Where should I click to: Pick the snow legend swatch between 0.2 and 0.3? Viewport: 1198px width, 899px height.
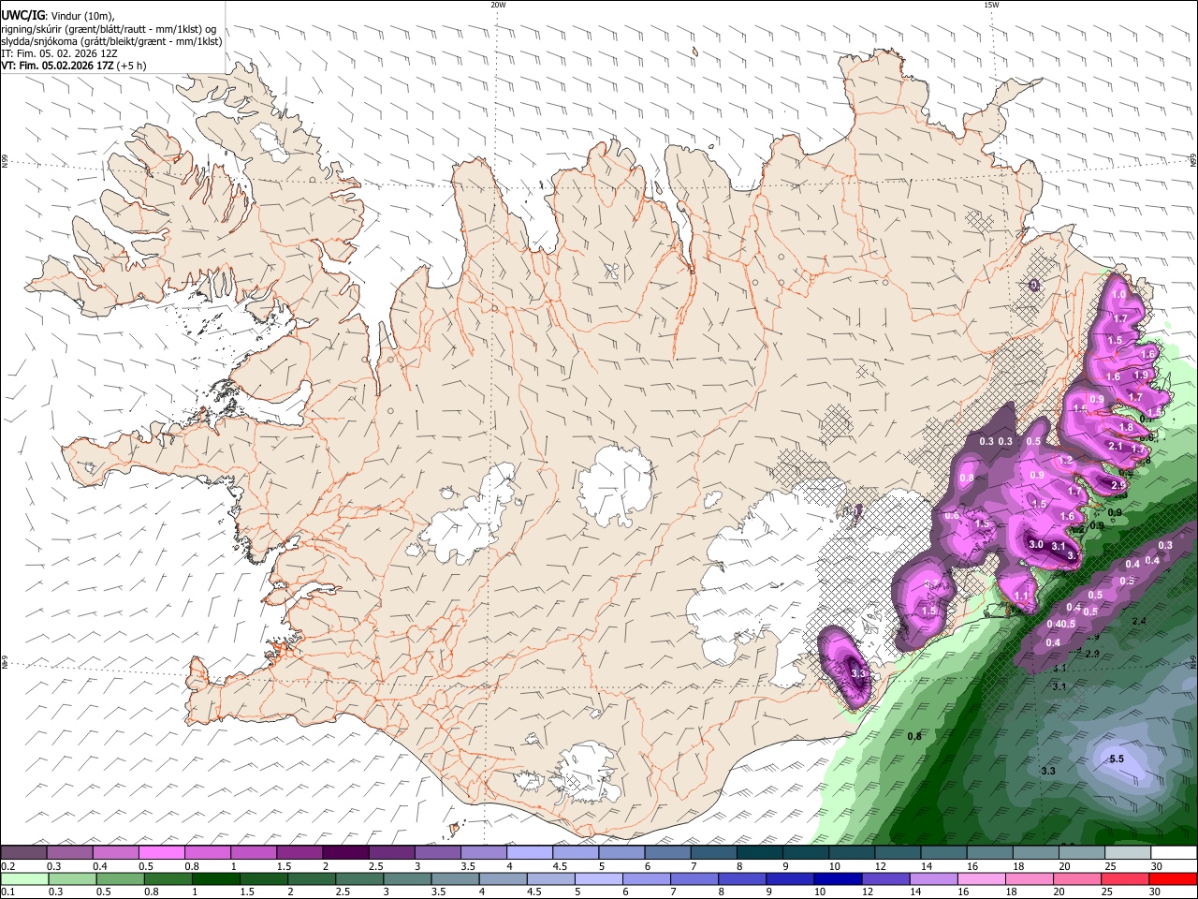tap(23, 853)
